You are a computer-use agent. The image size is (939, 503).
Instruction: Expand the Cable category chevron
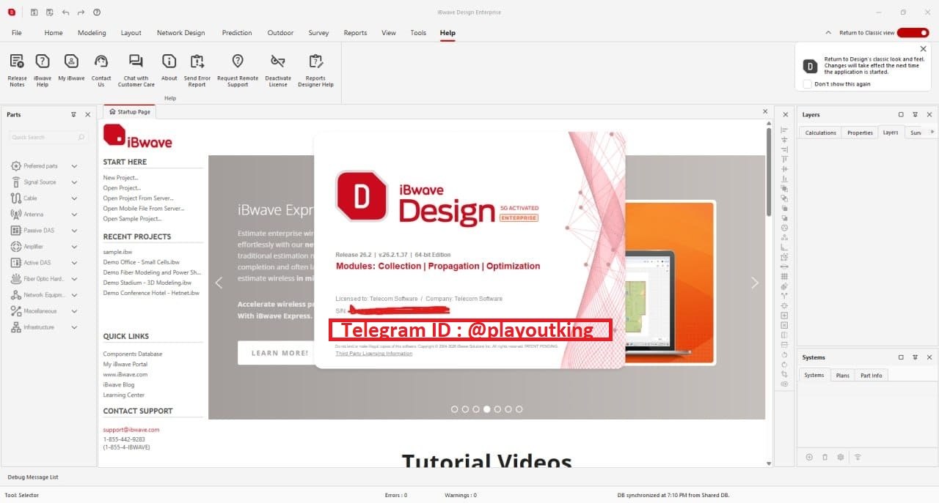[x=74, y=198]
